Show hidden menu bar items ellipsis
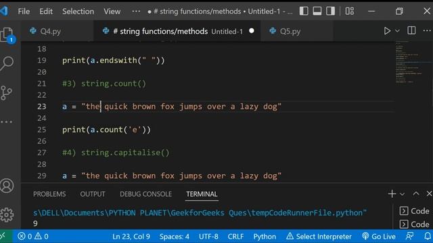Image resolution: width=433 pixels, height=243 pixels. (x=136, y=11)
